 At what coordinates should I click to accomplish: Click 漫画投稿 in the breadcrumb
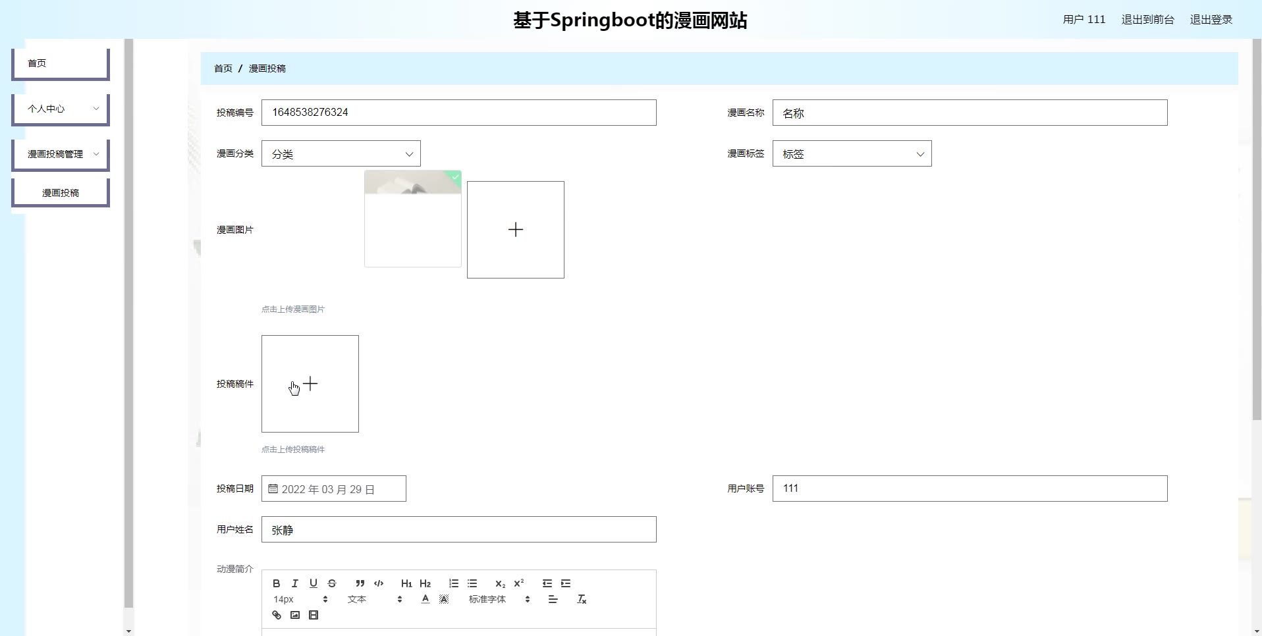pos(267,68)
